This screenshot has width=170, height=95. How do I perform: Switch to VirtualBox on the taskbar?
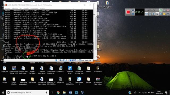pos(82,93)
